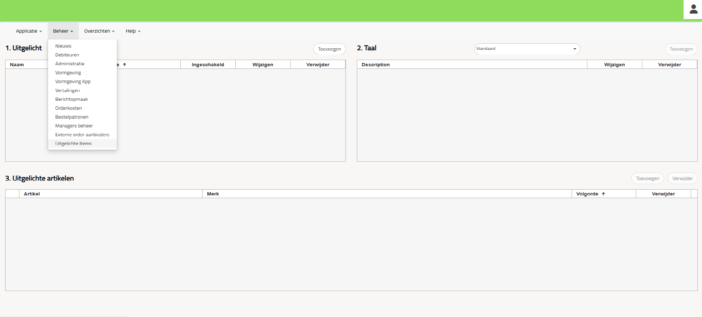Choose Externe order aanbieders entry
The image size is (702, 317).
[82, 135]
